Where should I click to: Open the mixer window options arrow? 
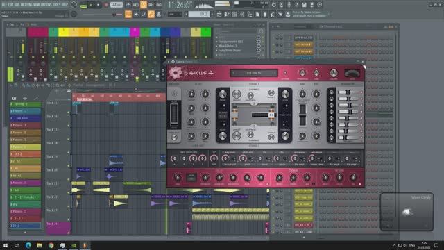pyautogui.click(x=8, y=25)
